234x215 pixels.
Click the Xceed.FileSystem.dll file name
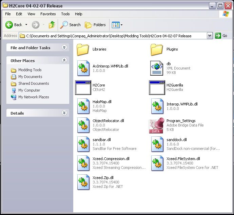tap(183, 159)
